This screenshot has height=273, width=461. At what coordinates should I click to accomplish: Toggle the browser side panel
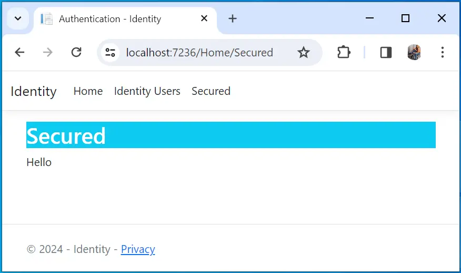click(x=386, y=52)
